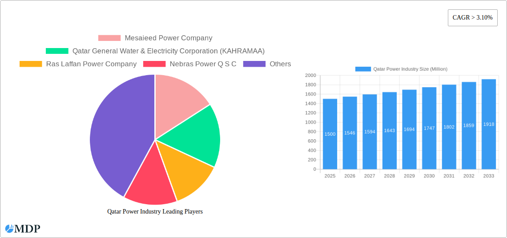The image size is (507, 238).
Task: Click the 0 y-axis tick label
Action: point(314,169)
